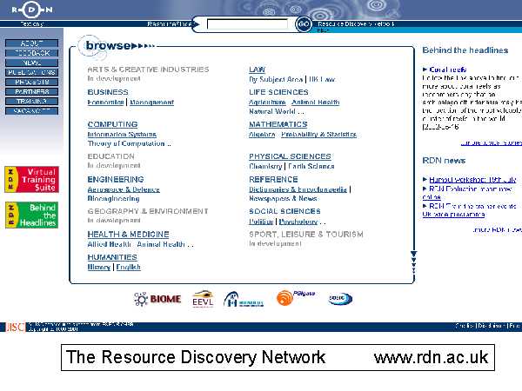Open the Feedback sidebar button
The image size is (522, 391).
pyautogui.click(x=32, y=53)
